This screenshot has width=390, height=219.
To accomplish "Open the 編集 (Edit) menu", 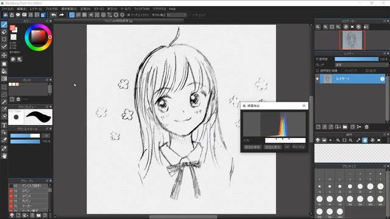I will [22, 9].
